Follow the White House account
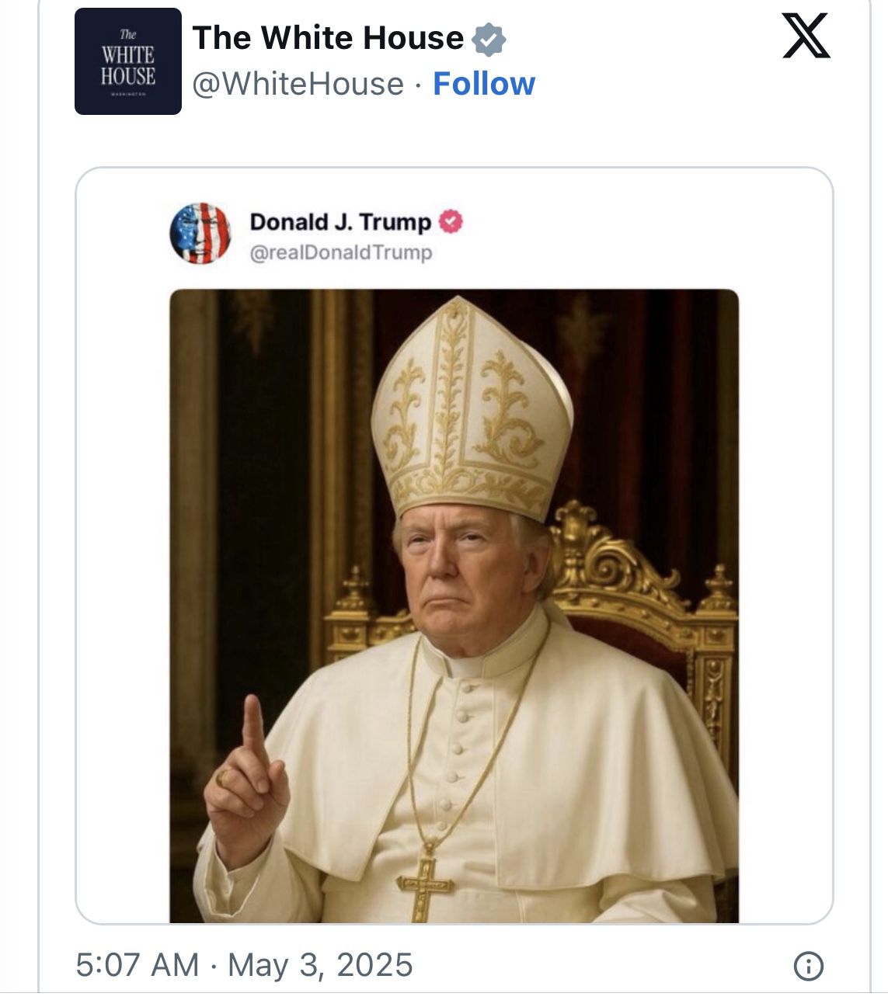Image resolution: width=888 pixels, height=1000 pixels. [483, 84]
